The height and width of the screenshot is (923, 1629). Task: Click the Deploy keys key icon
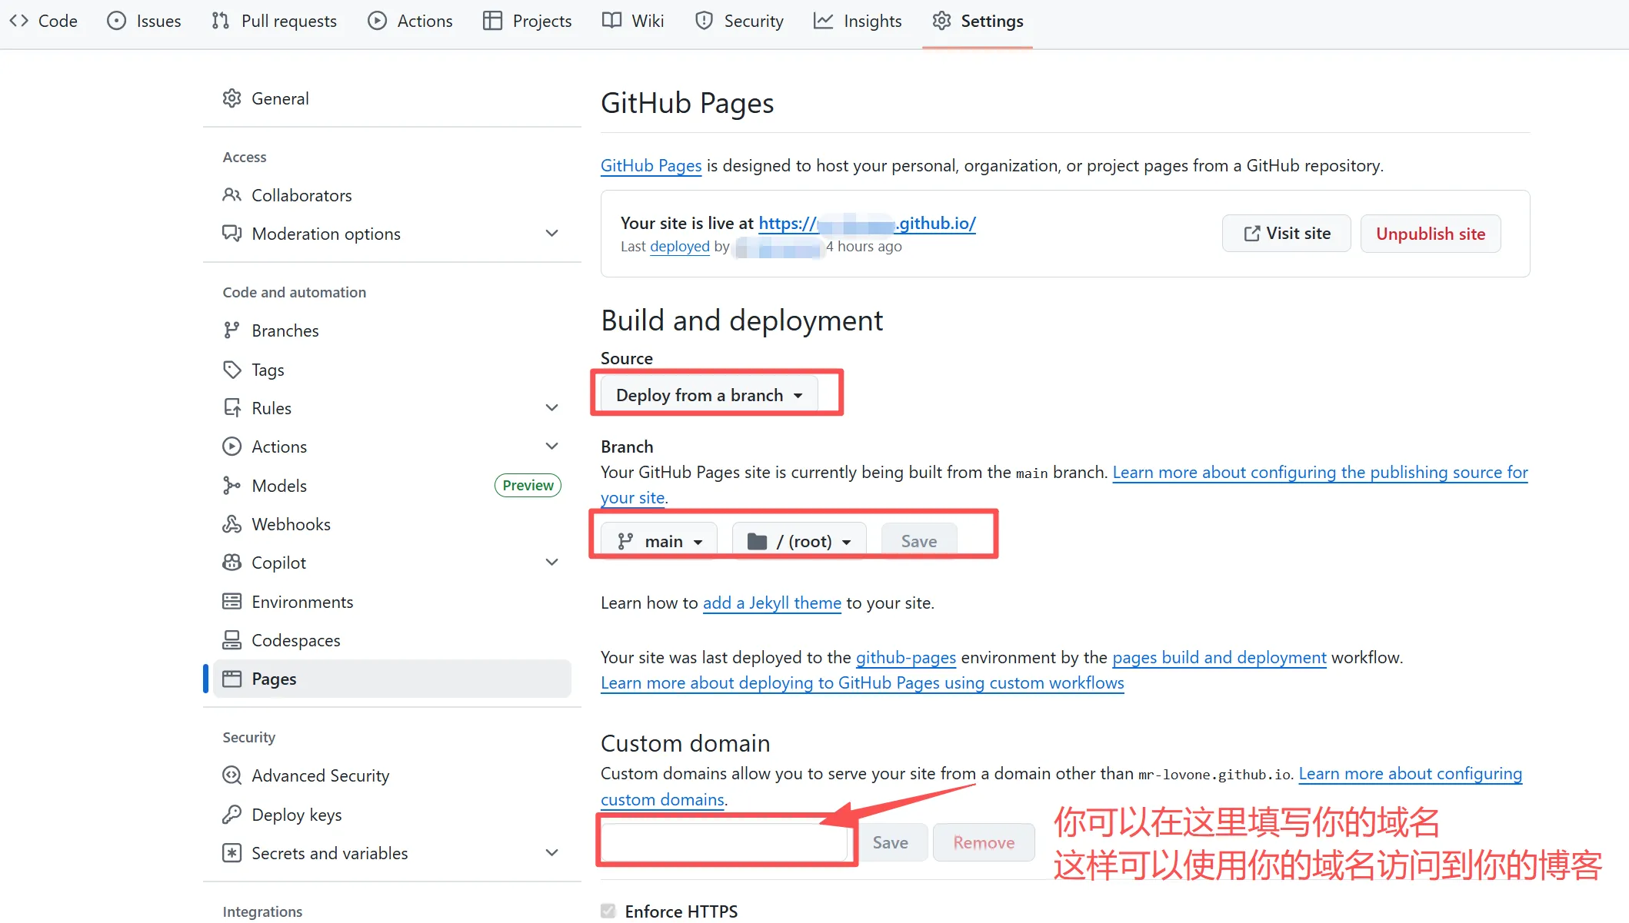tap(232, 815)
